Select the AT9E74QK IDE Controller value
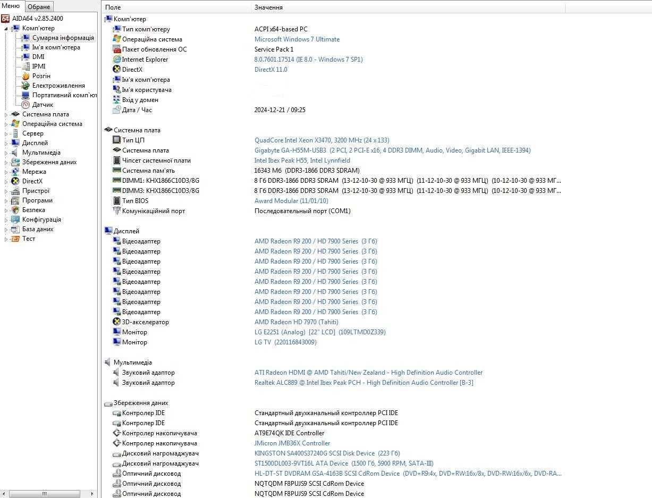This screenshot has height=498, width=652. [289, 433]
